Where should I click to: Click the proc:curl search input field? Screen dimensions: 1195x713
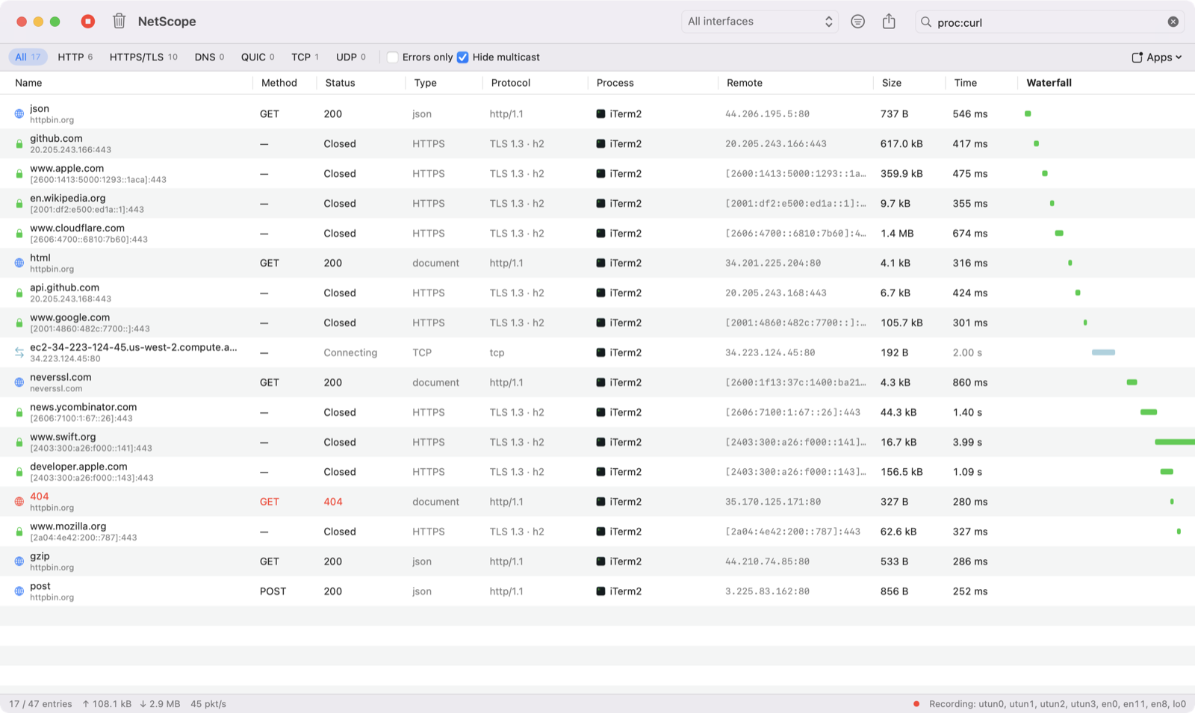tap(1049, 22)
